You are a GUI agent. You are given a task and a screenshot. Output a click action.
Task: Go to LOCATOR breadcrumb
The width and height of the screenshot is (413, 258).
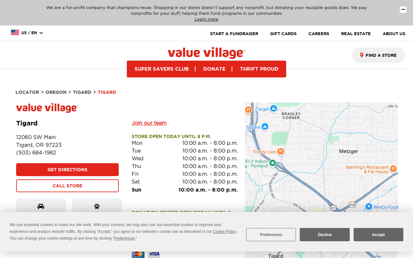(27, 92)
